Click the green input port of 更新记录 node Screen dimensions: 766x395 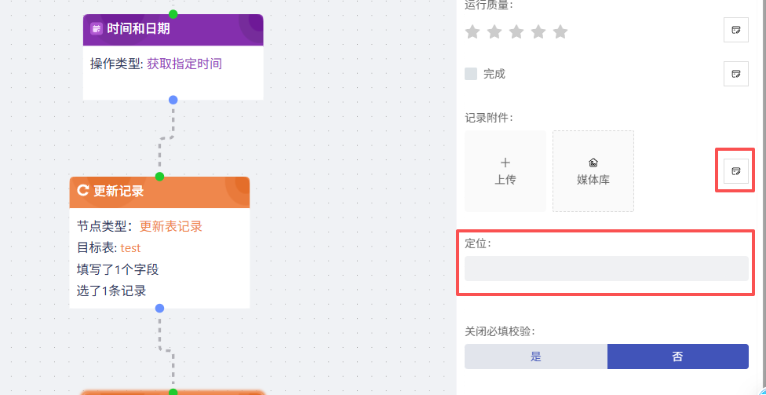click(159, 176)
